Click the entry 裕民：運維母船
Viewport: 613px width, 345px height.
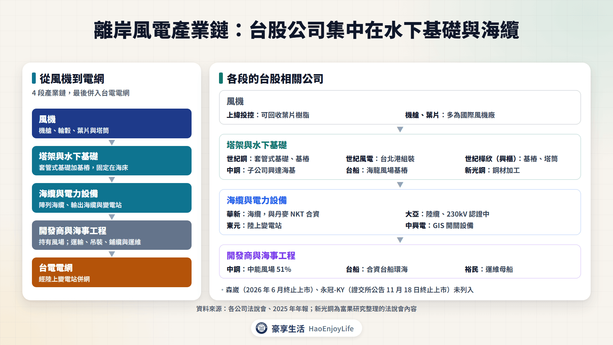pos(489,269)
